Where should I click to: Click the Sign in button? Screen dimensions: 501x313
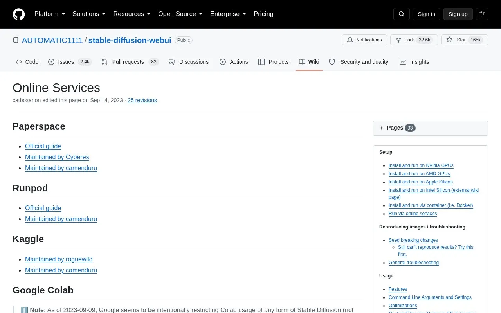426,14
